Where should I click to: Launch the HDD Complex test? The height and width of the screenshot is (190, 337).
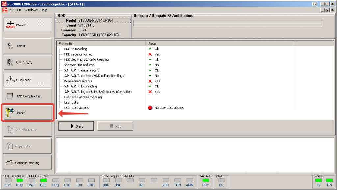click(28, 96)
